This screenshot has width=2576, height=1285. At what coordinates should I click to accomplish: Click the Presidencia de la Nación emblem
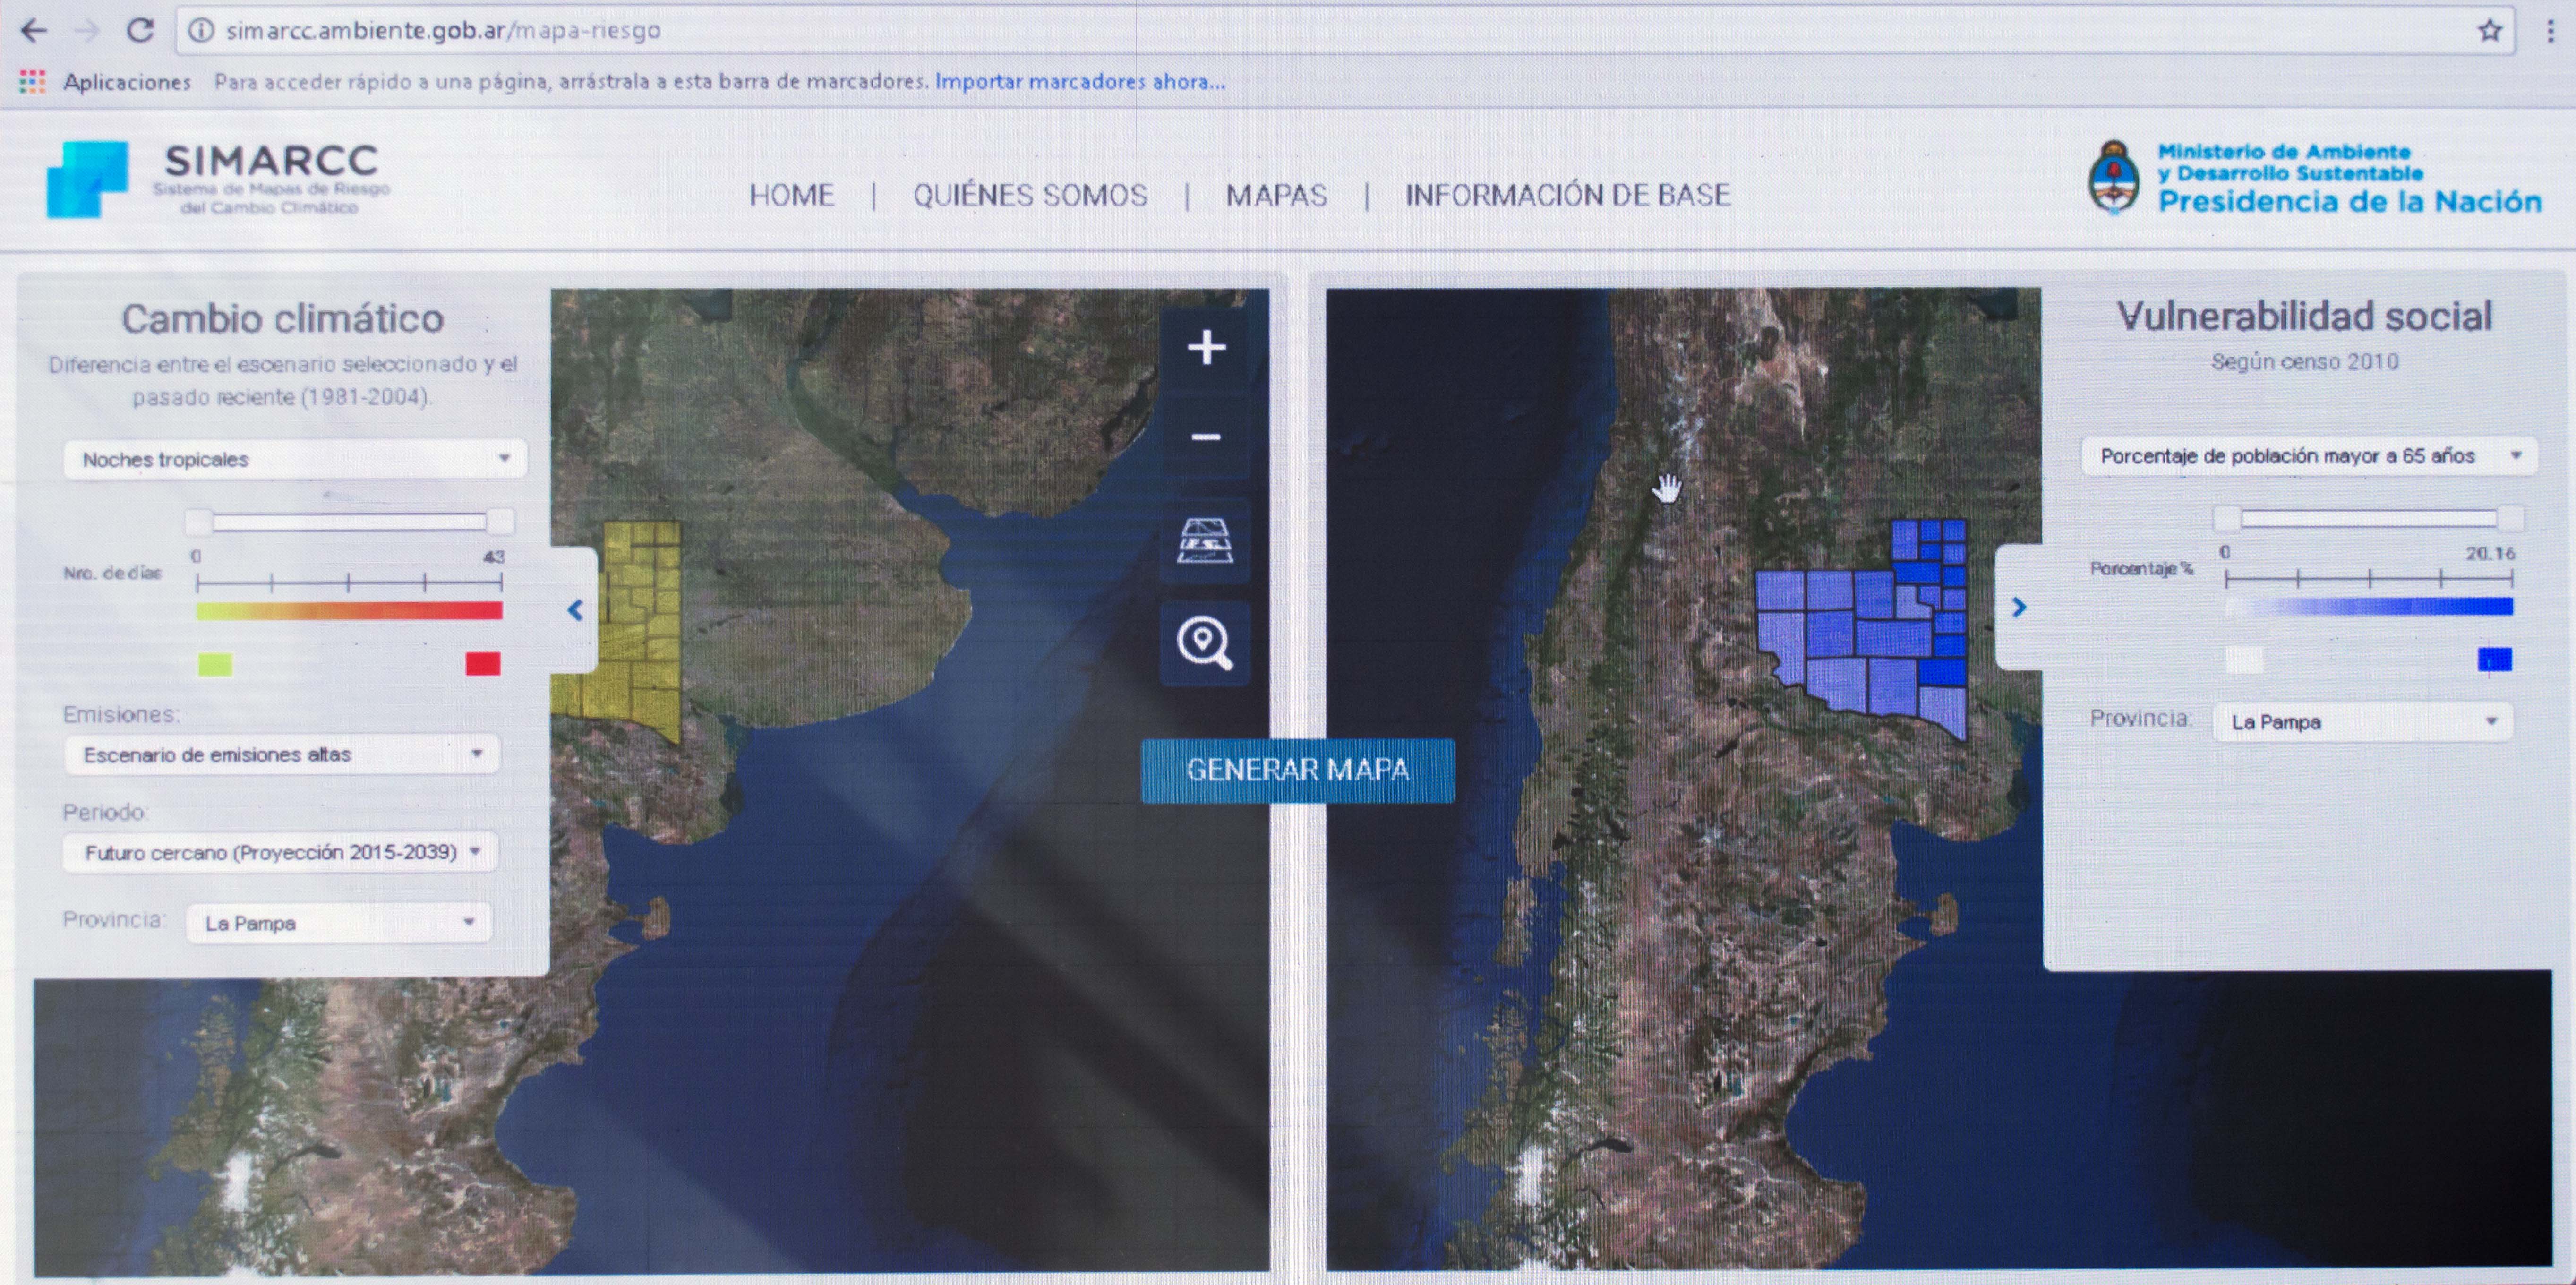point(2114,178)
